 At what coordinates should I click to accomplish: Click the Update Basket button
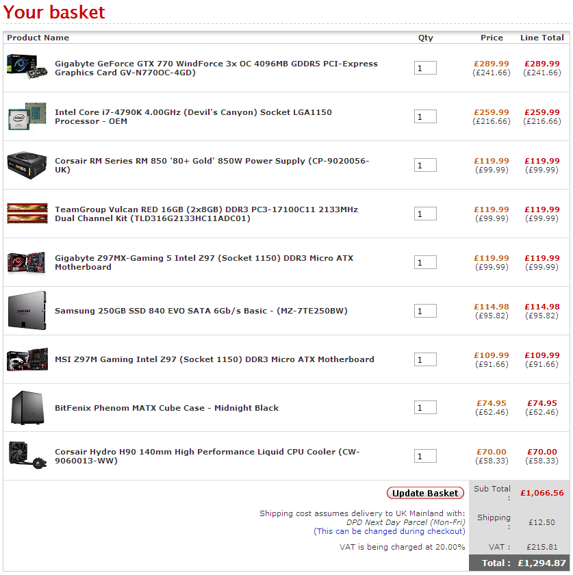tap(425, 494)
